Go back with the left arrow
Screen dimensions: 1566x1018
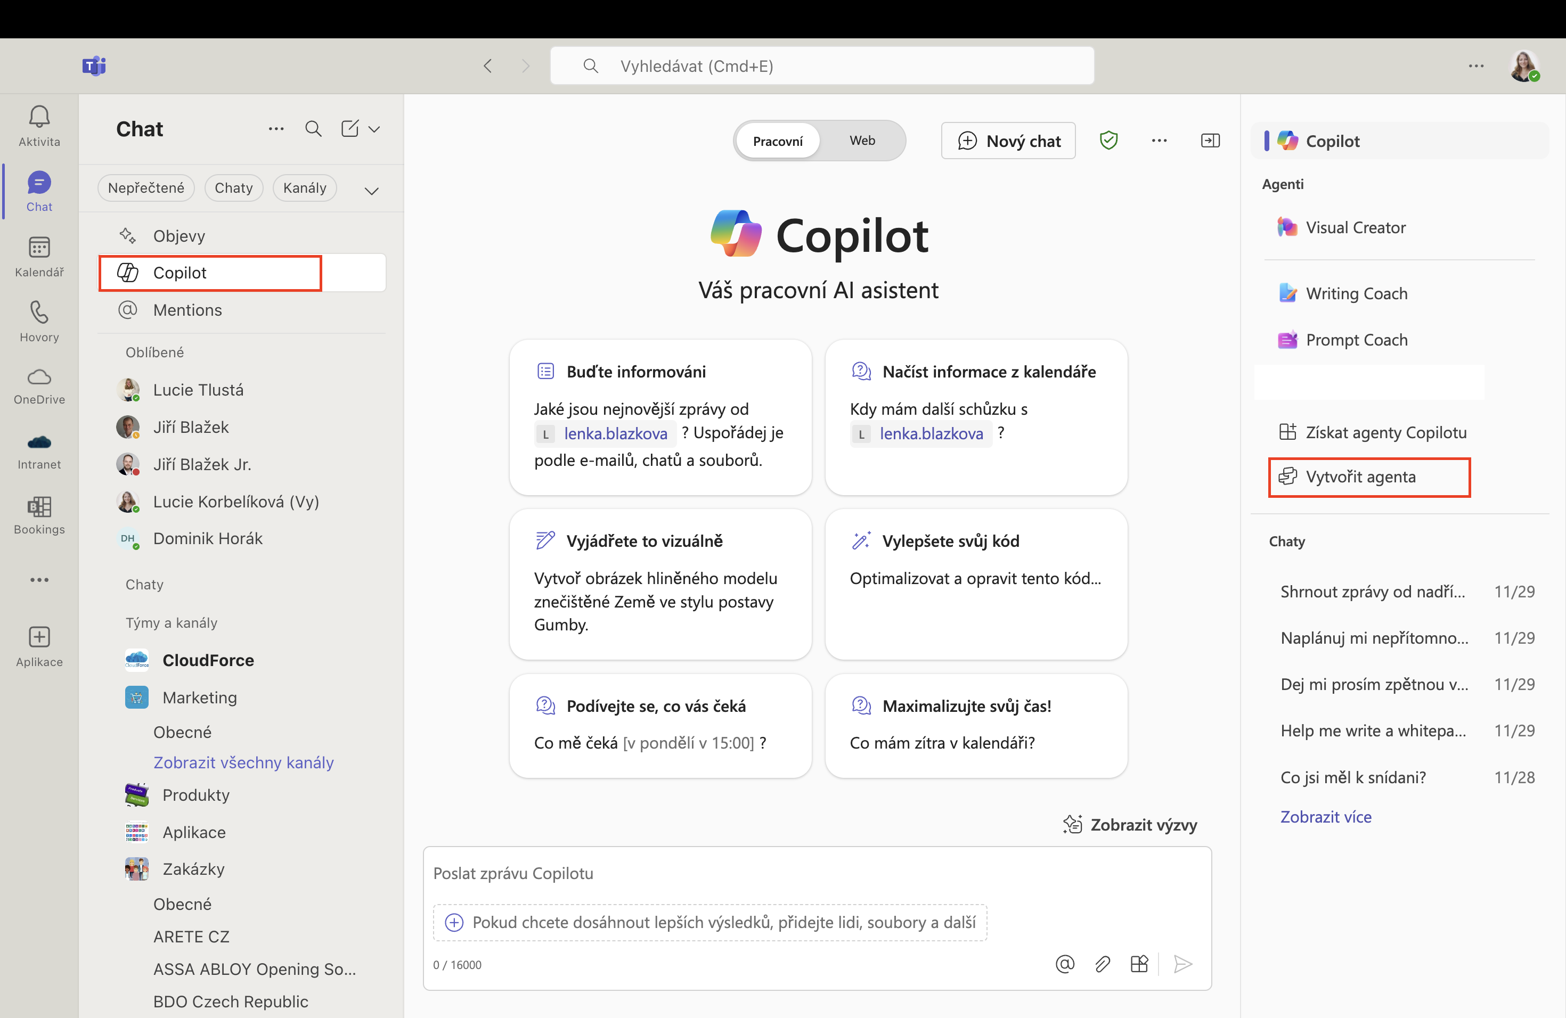pos(487,66)
